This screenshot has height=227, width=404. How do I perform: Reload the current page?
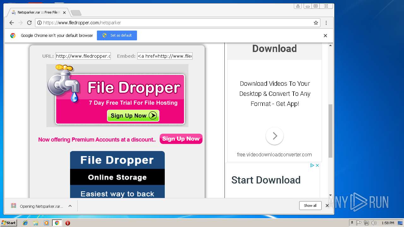pos(29,23)
